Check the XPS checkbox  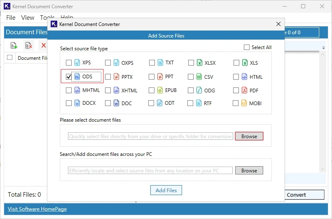click(x=69, y=63)
